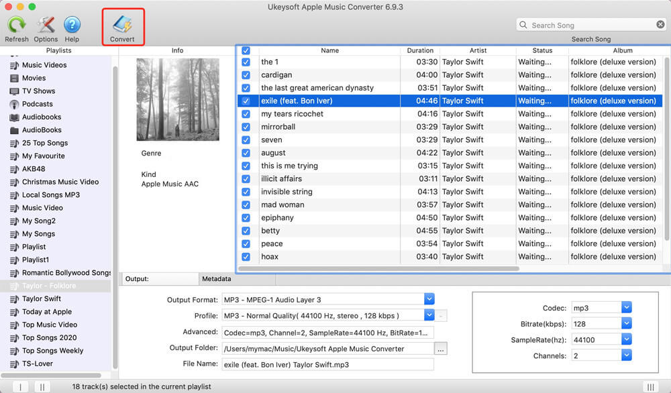
Task: Click the single-bar layout icon in status bar
Action: [x=20, y=386]
